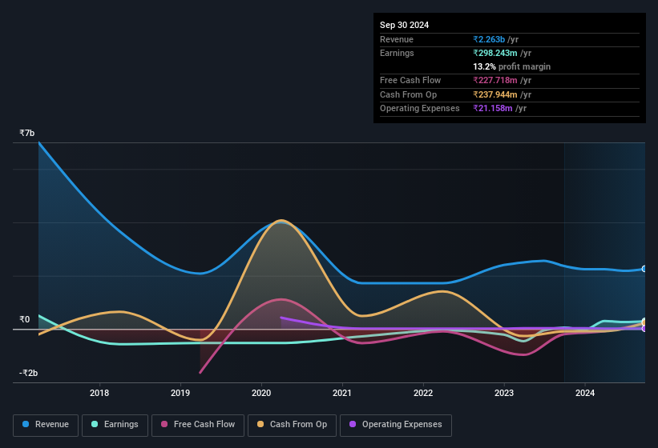This screenshot has width=658, height=448.
Task: Show or hide the Earnings legend text
Action: 121,425
